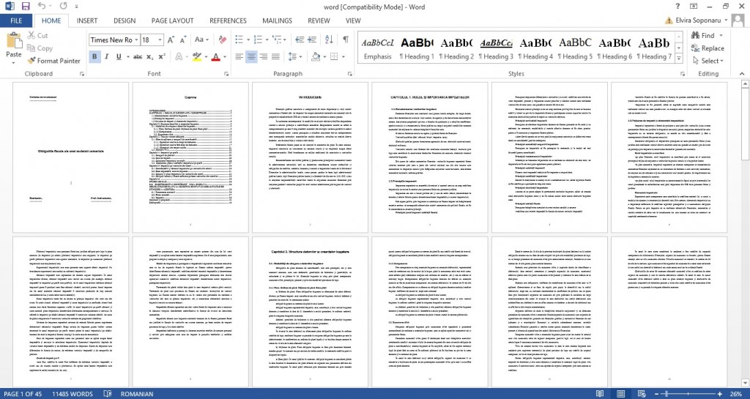
Task: Click the Subscript icon
Action: [152, 56]
